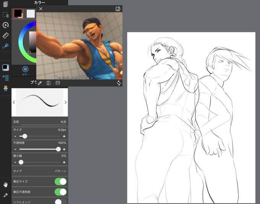Decrease brush size with minus button

tap(15, 136)
